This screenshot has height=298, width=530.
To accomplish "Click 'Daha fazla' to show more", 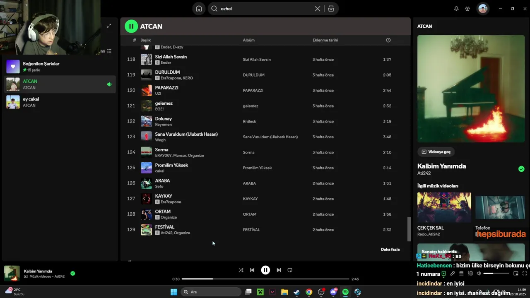I will click(x=390, y=250).
